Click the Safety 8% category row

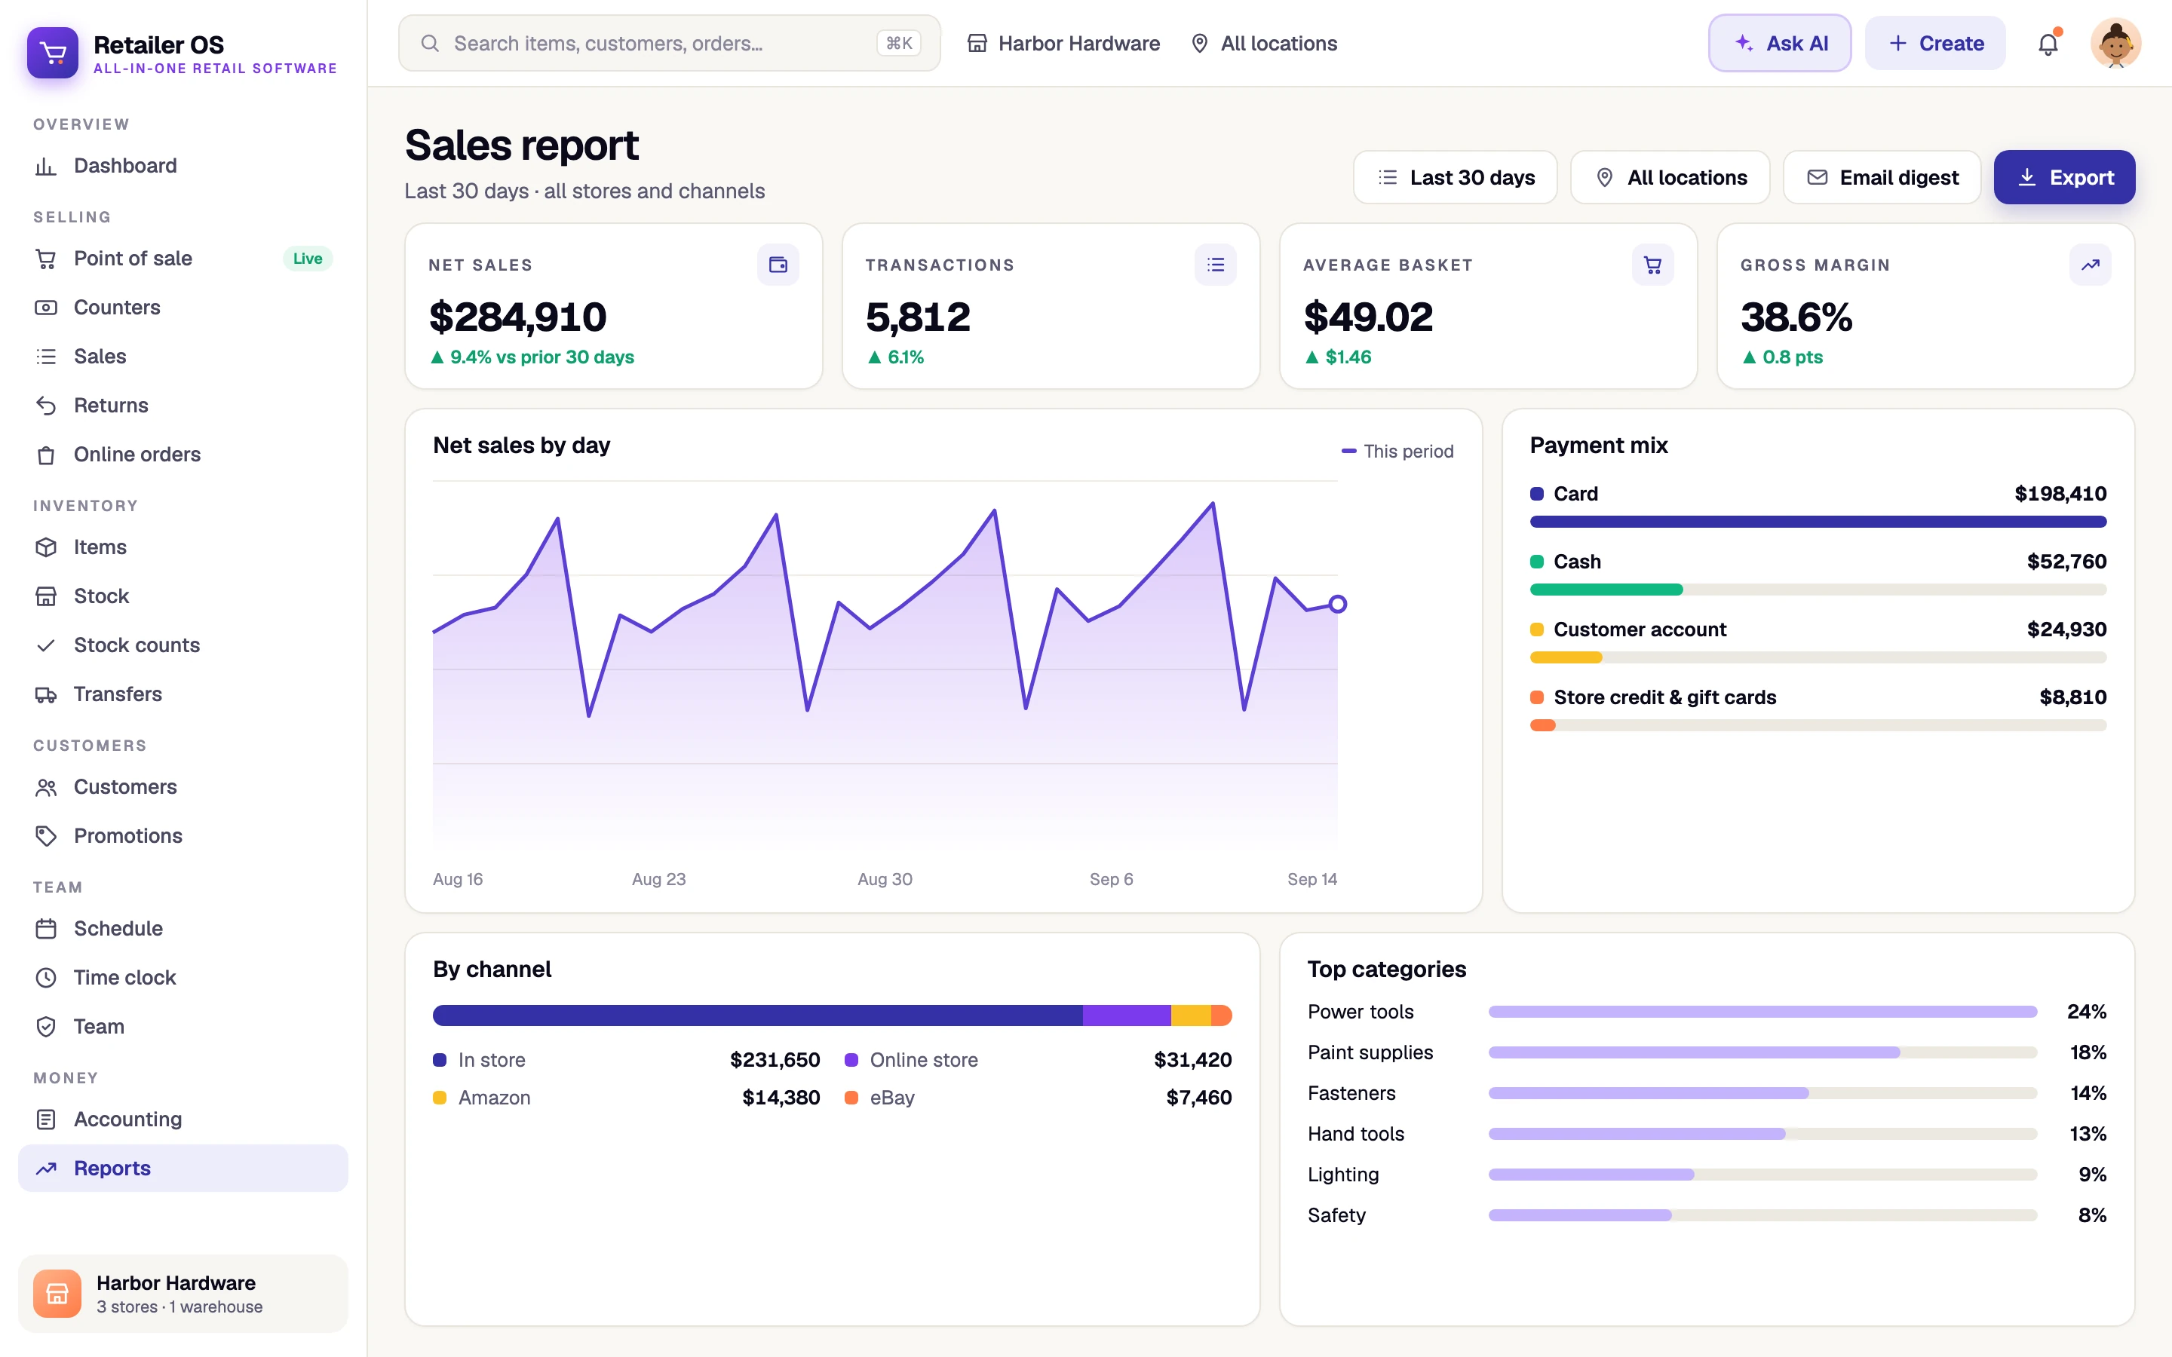[1706, 1215]
